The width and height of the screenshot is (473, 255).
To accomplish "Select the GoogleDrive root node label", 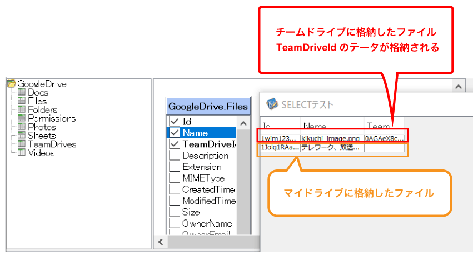I will 42,84.
